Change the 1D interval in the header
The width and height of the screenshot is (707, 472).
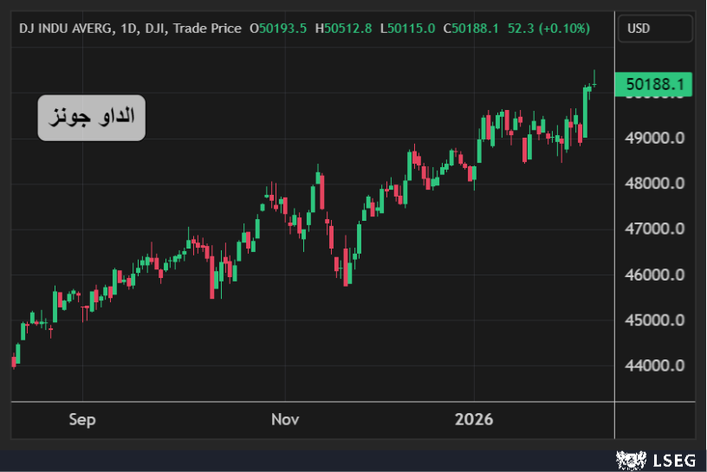pos(128,29)
